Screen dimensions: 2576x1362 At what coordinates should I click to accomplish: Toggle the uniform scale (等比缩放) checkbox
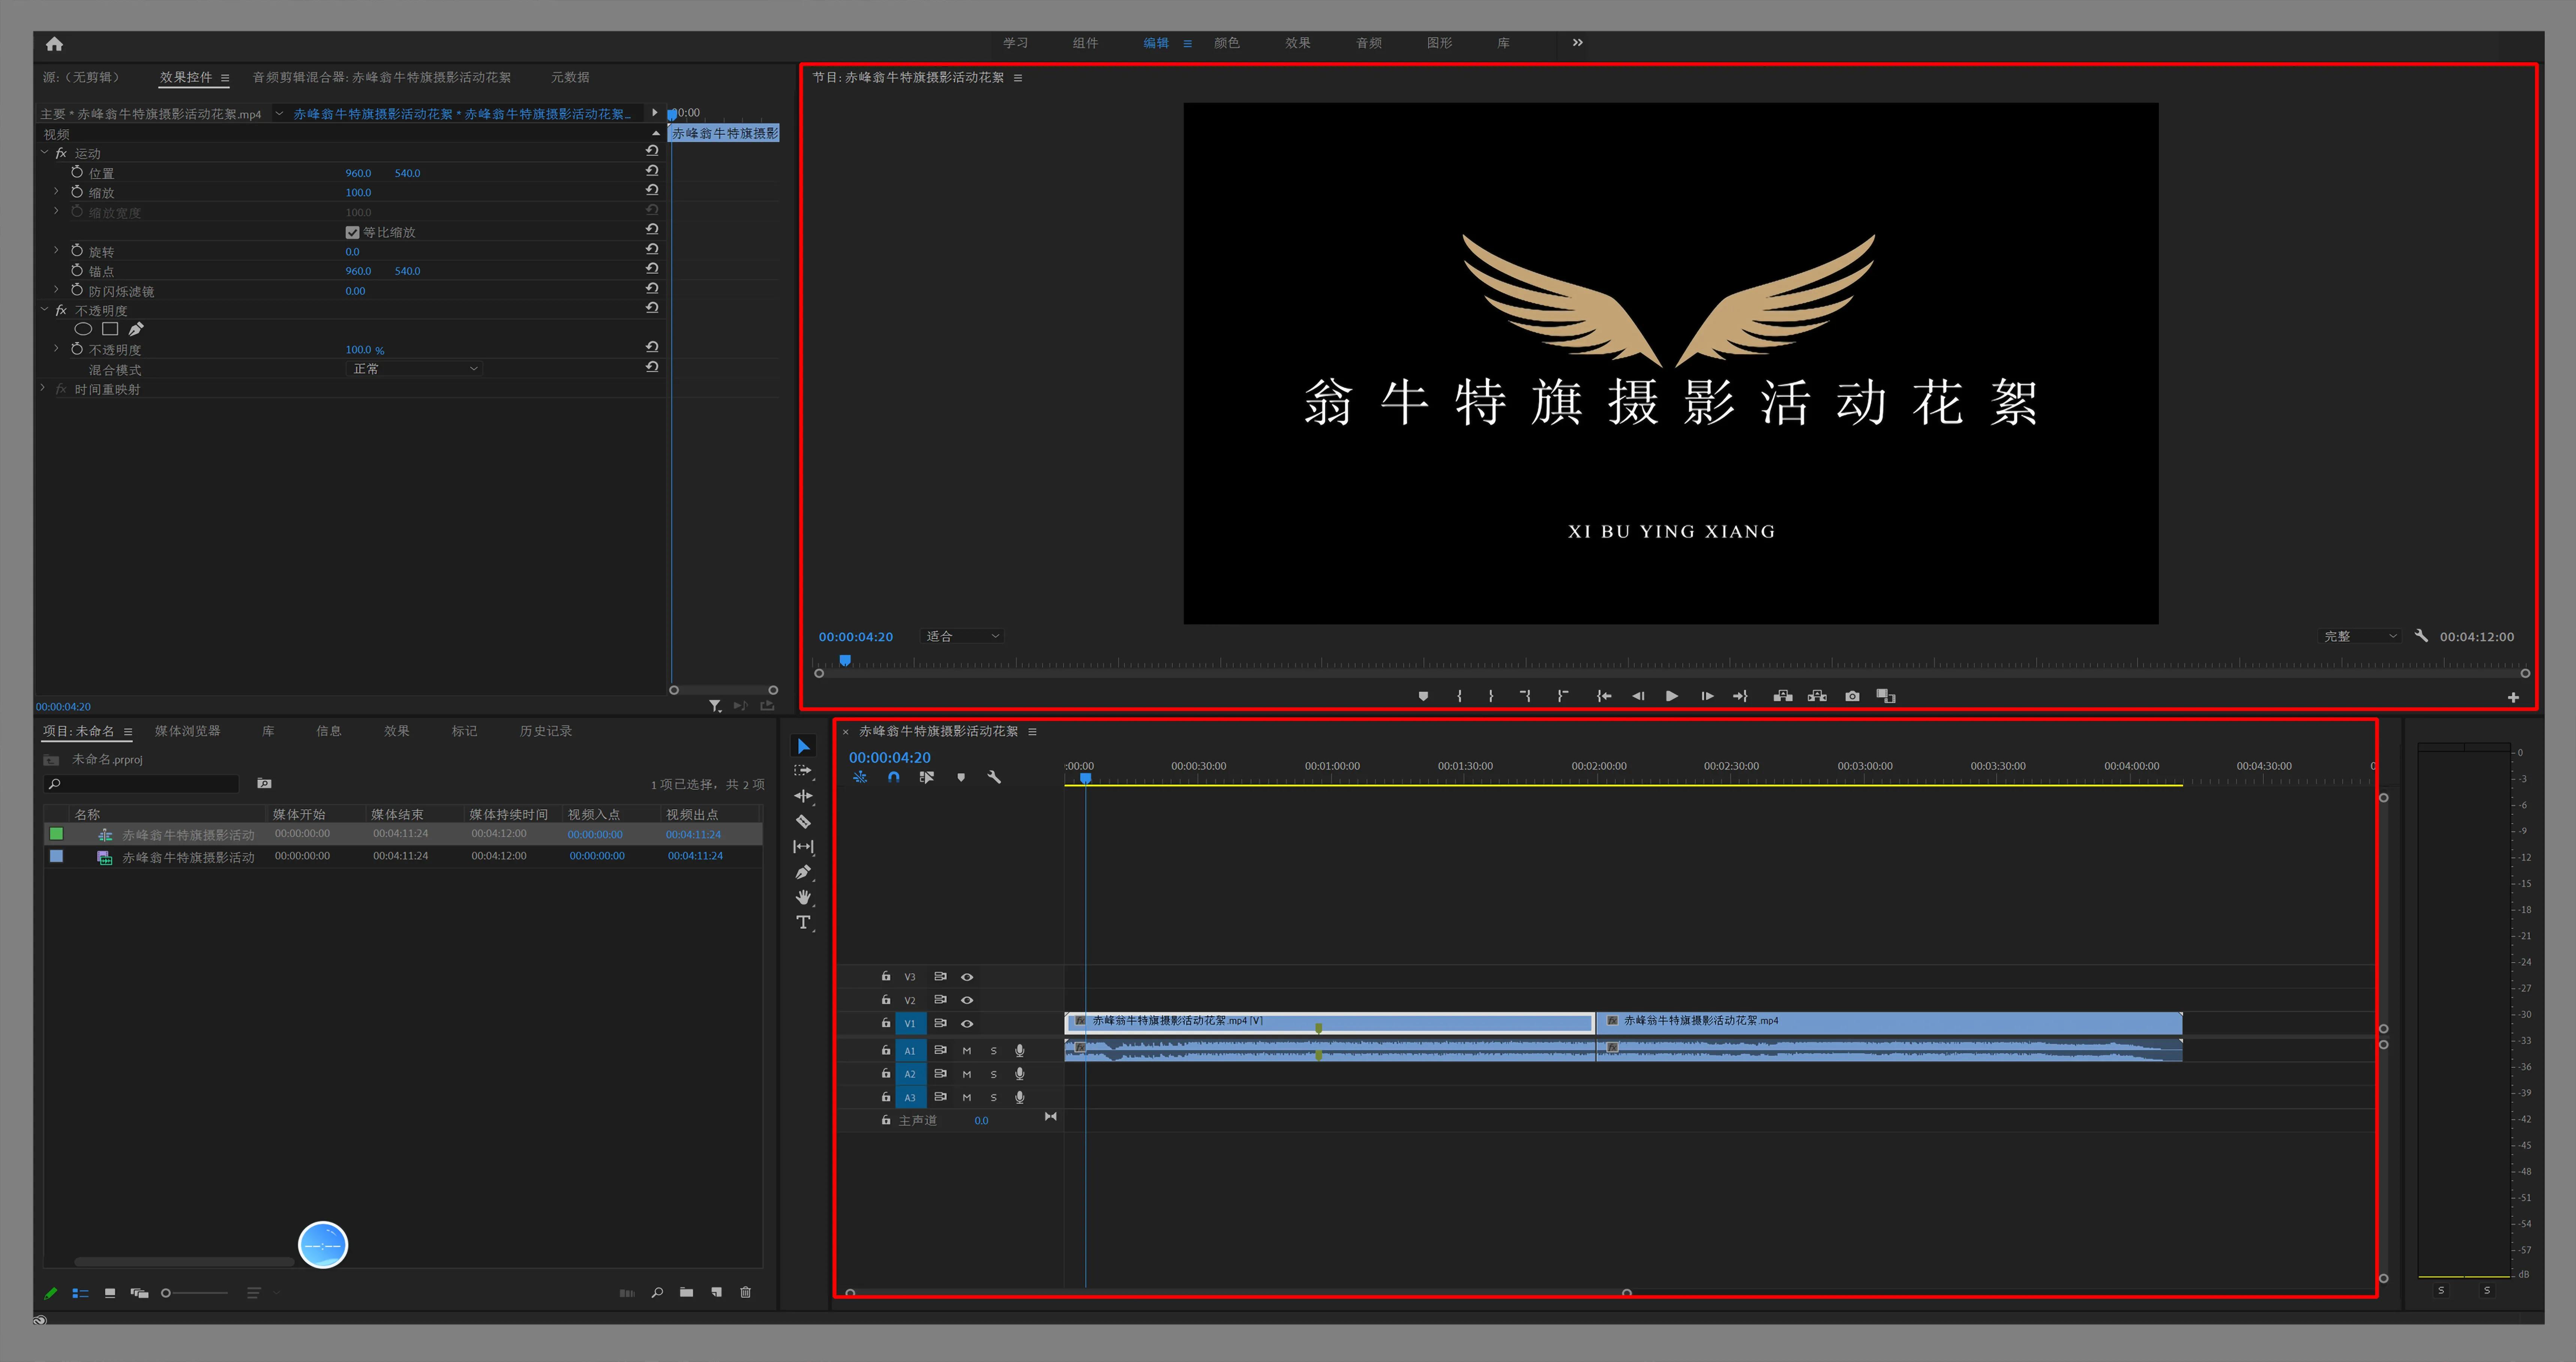[x=352, y=232]
